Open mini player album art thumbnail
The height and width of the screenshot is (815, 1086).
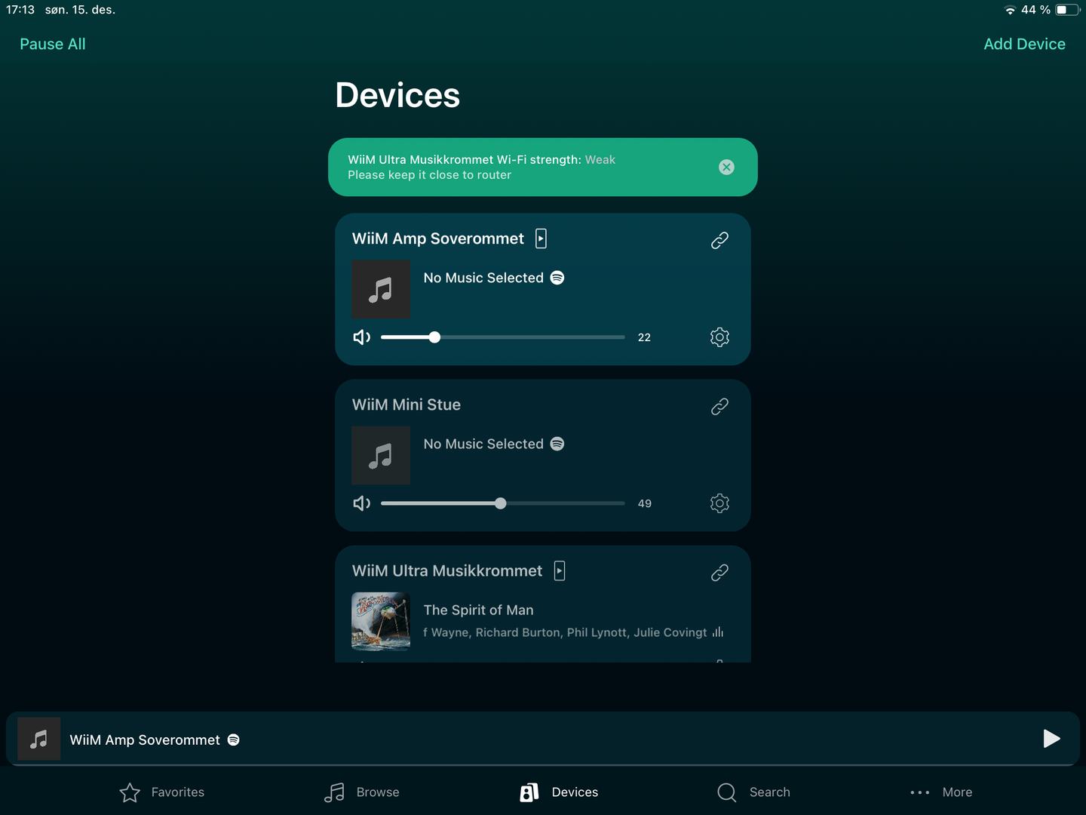[x=39, y=739]
